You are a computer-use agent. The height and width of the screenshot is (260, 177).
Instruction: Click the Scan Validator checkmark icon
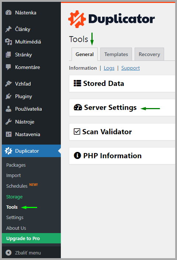pos(77,132)
